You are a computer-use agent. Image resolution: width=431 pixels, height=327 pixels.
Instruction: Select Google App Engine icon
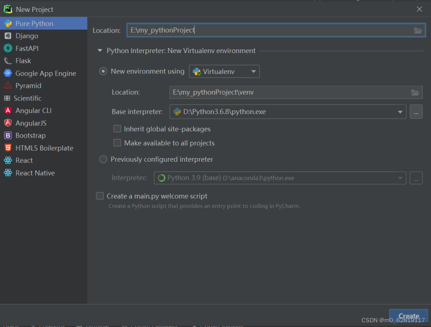click(8, 73)
